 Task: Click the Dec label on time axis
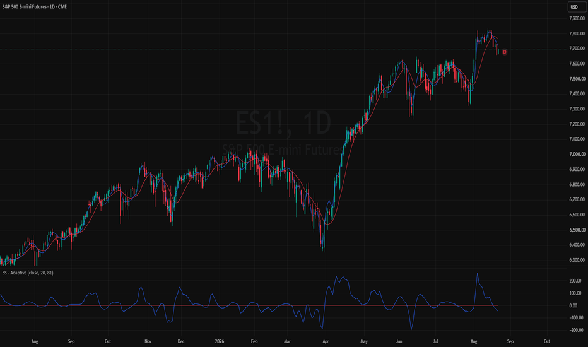tap(180, 341)
